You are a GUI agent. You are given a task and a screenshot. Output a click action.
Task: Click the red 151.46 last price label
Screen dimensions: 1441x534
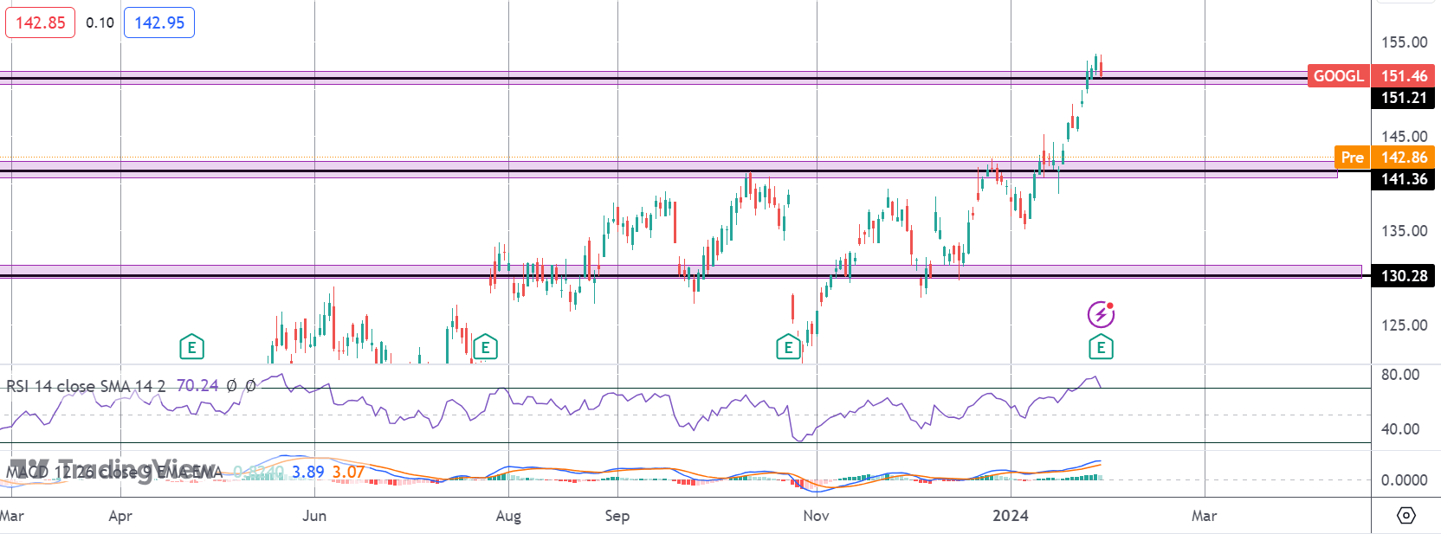click(x=1404, y=76)
